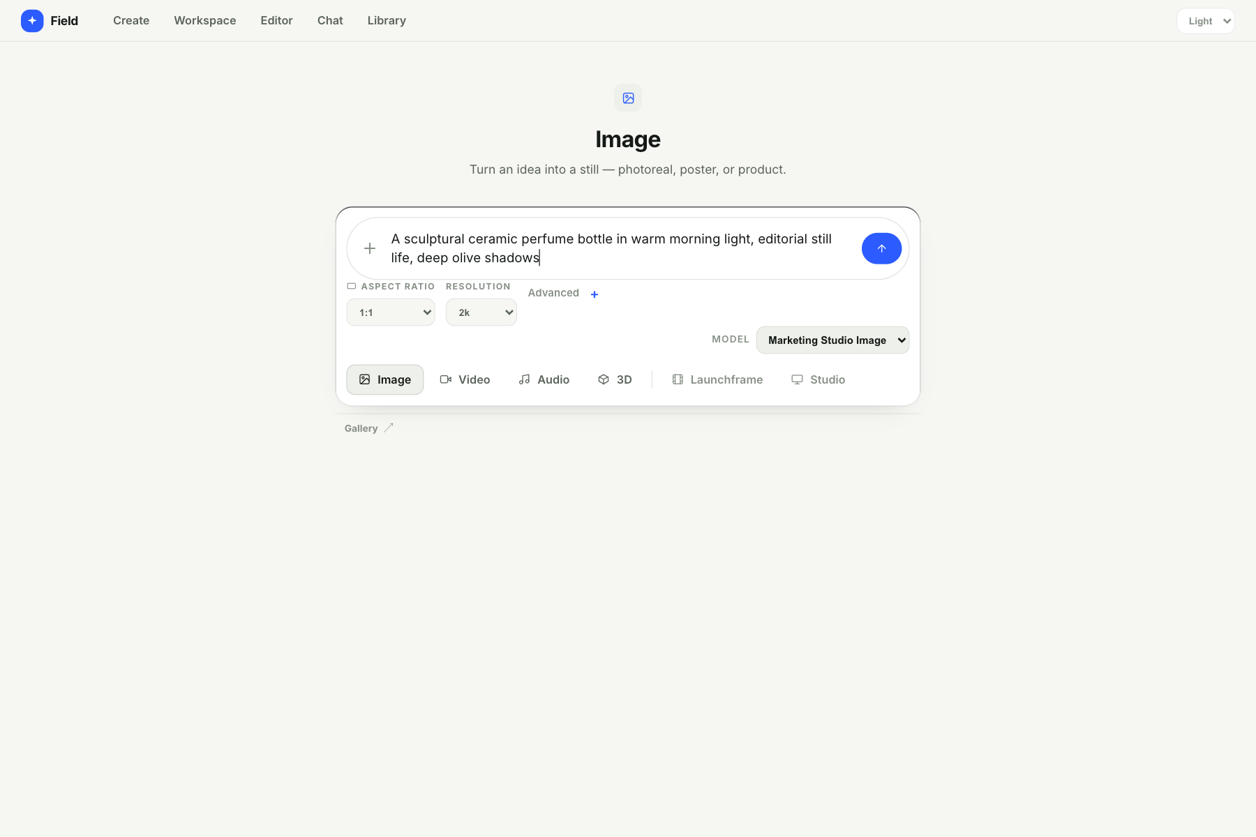Open the Marketing Studio Image model dropdown
This screenshot has width=1256, height=837.
coord(832,340)
